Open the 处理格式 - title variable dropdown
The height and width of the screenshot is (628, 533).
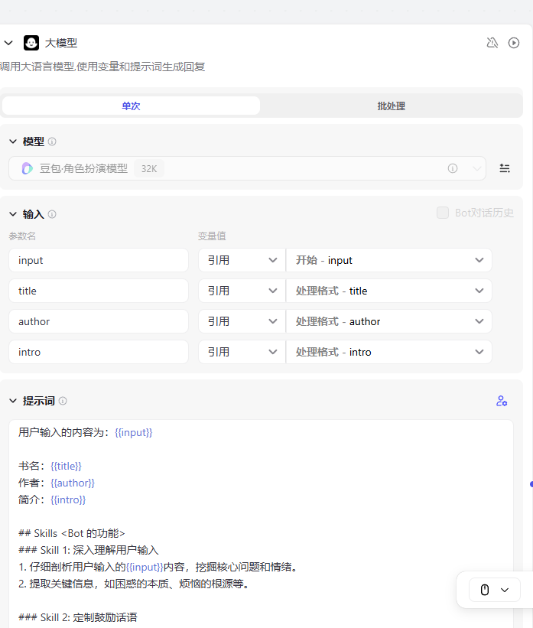pos(388,291)
